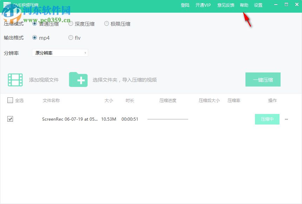
Task: Click the 意见反馈 feedback item
Action: (x=226, y=5)
